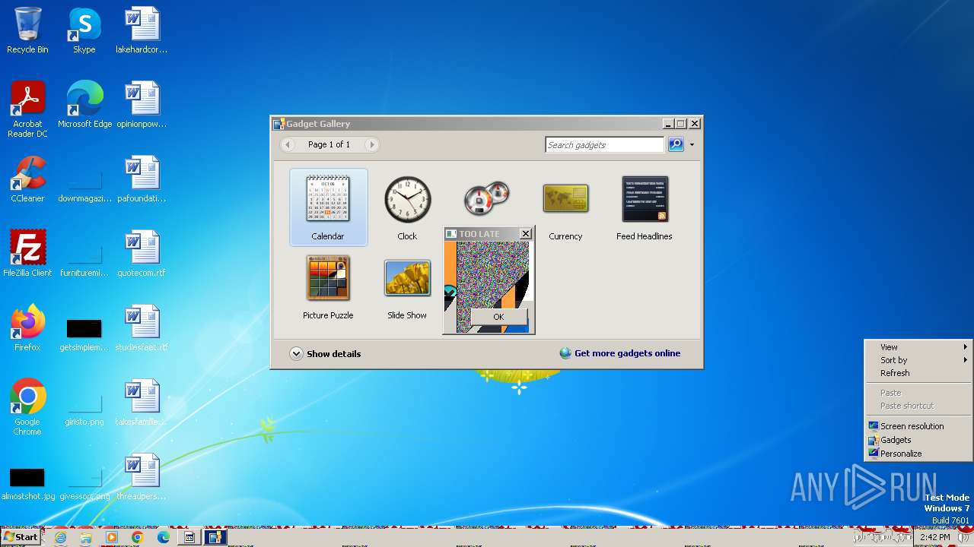974x547 pixels.
Task: Expand Show details section
Action: [x=326, y=353]
